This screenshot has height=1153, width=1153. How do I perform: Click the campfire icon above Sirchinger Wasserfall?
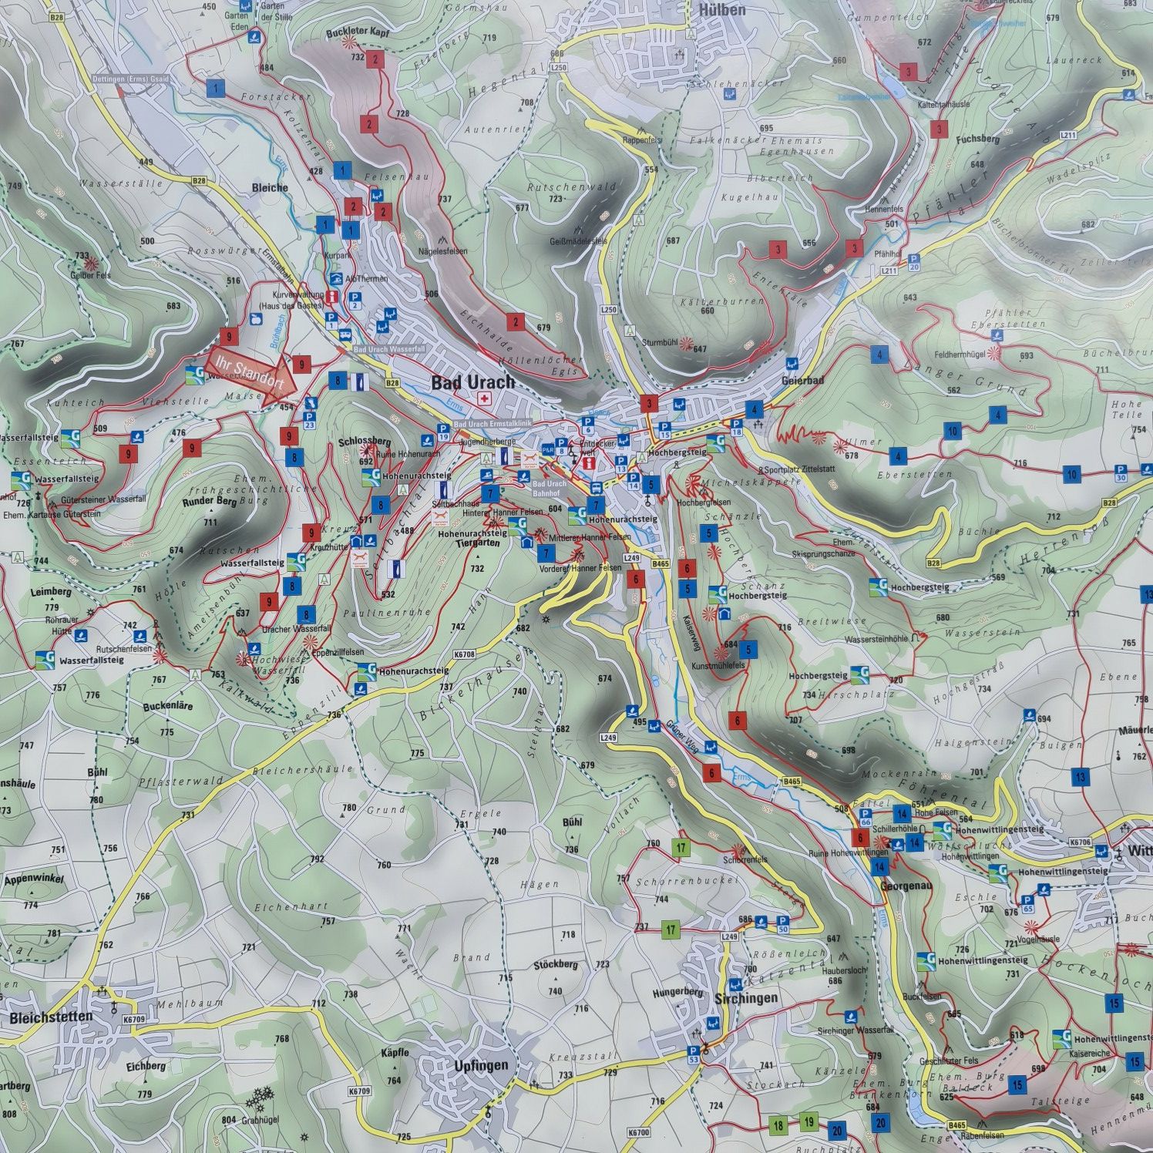pyautogui.click(x=852, y=1017)
